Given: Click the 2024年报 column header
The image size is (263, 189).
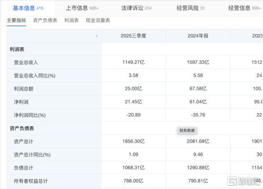Looking at the screenshot, I should (198, 36).
